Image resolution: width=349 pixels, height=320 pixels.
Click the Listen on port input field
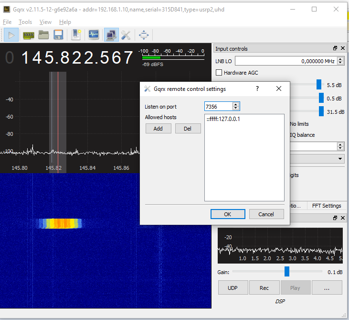[219, 106]
